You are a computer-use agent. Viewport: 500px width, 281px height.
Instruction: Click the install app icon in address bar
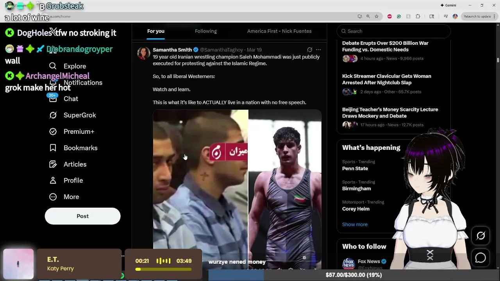[x=360, y=16]
